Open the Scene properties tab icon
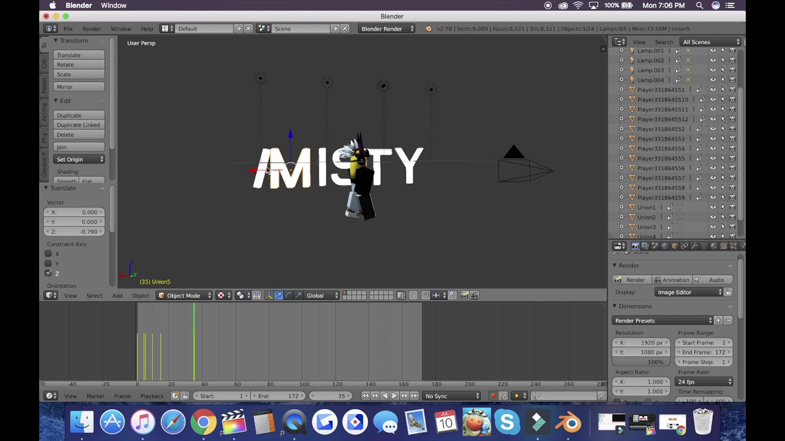 (655, 246)
